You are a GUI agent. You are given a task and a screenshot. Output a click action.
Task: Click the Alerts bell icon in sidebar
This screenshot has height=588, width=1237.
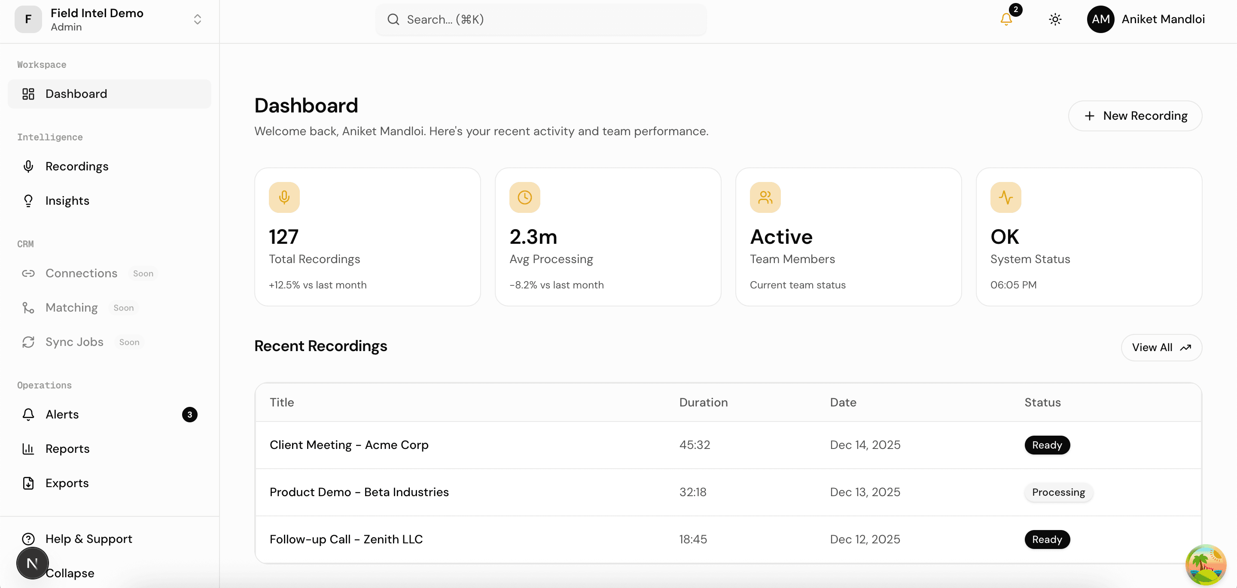click(x=28, y=414)
